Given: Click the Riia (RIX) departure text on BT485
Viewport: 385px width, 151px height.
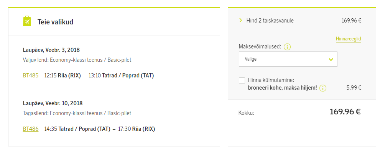Looking at the screenshot, I should 69,75.
